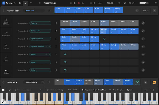Enable the Perform Accento toggle
This screenshot has width=159, height=105.
[x=16, y=90]
